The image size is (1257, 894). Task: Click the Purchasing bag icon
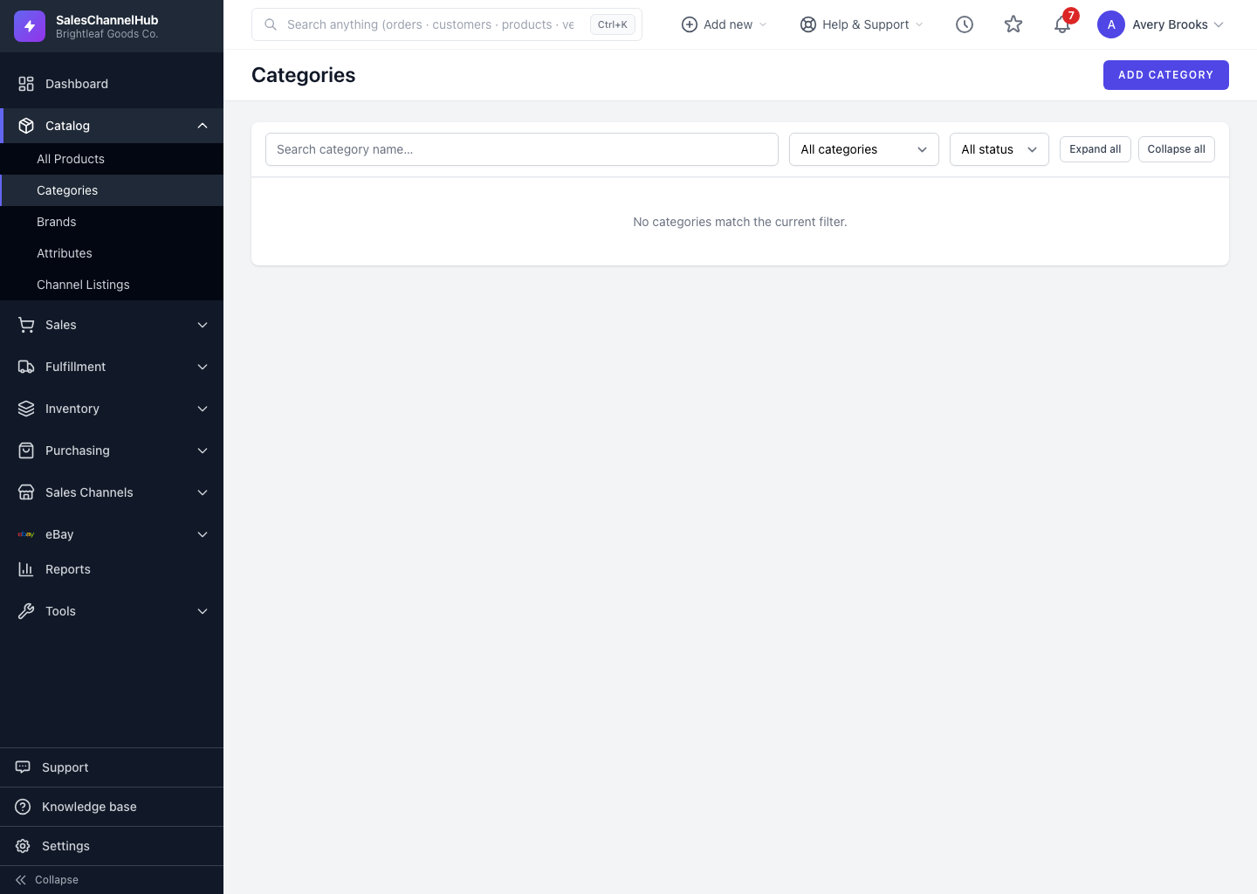point(26,450)
